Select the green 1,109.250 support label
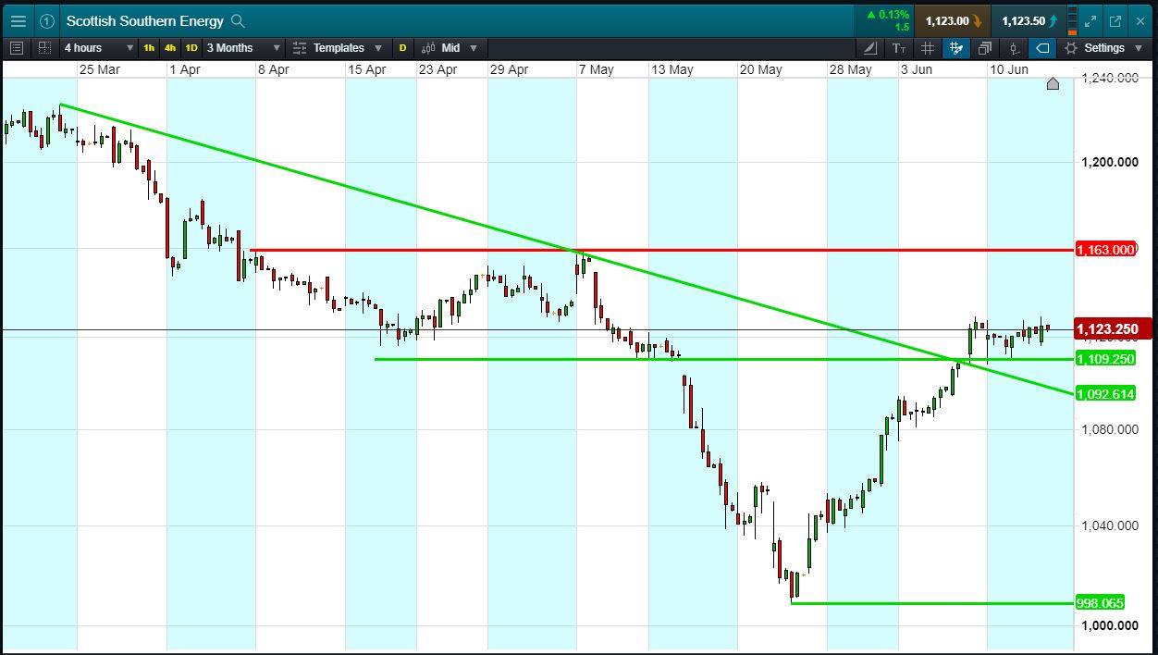 (1106, 359)
